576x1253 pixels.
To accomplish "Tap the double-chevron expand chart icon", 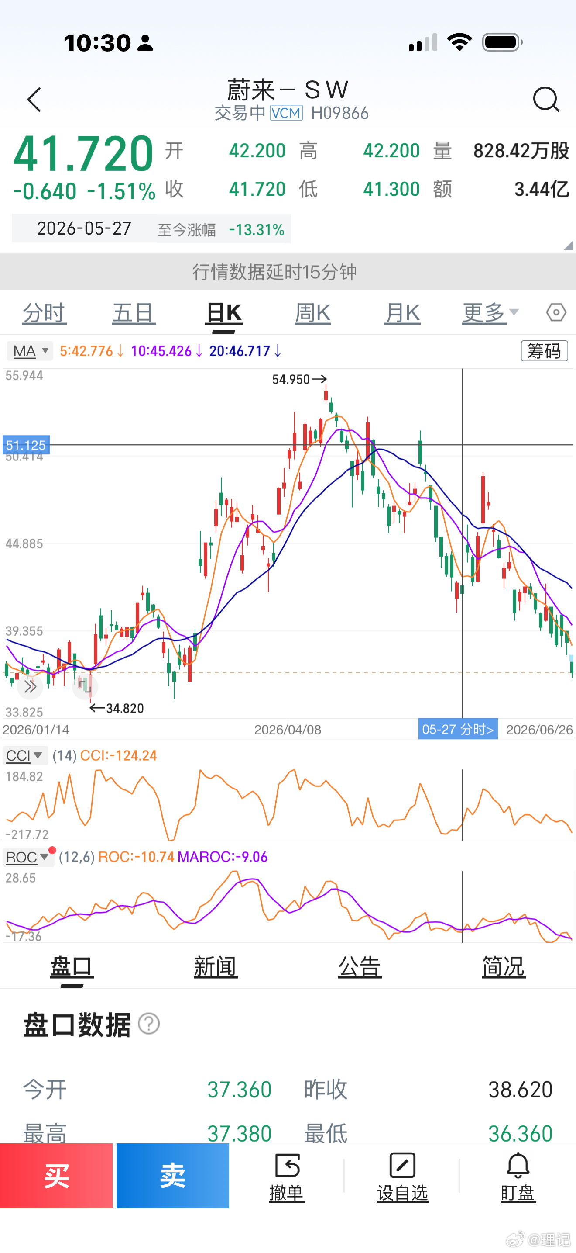I will 30,687.
